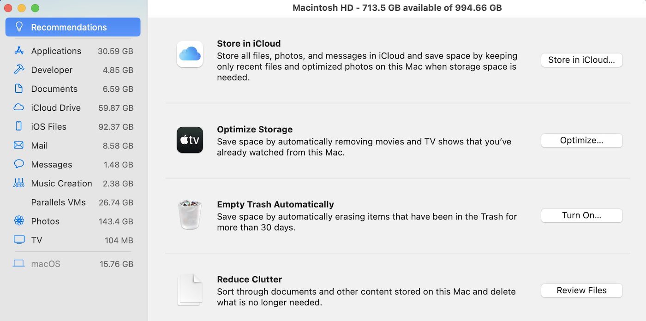Viewport: 646px width, 321px height.
Task: Click the Trash can icon
Action: click(190, 214)
